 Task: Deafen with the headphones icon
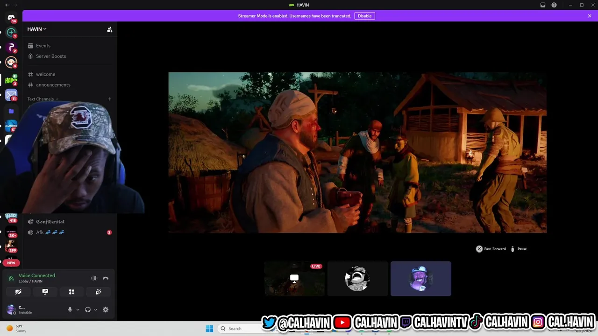(x=88, y=309)
